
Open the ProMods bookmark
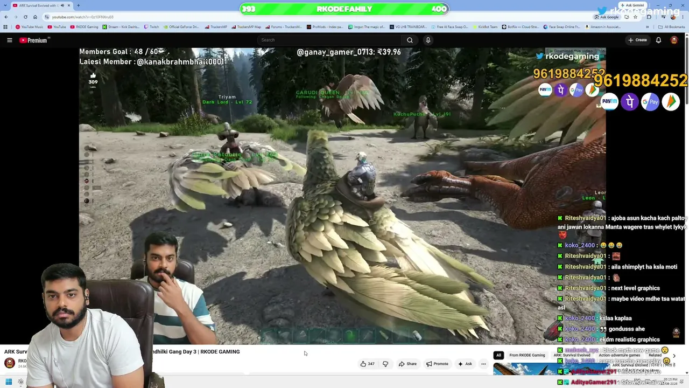325,27
